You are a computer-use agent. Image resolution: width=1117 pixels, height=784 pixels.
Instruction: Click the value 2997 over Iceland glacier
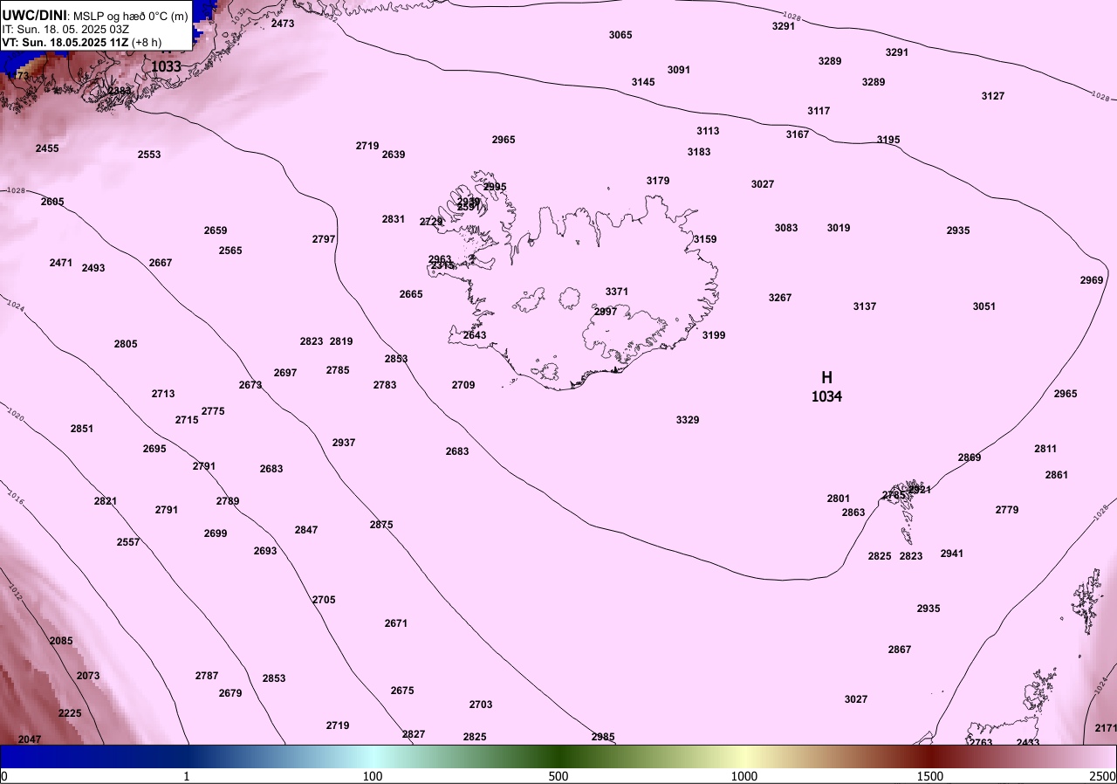pos(606,312)
